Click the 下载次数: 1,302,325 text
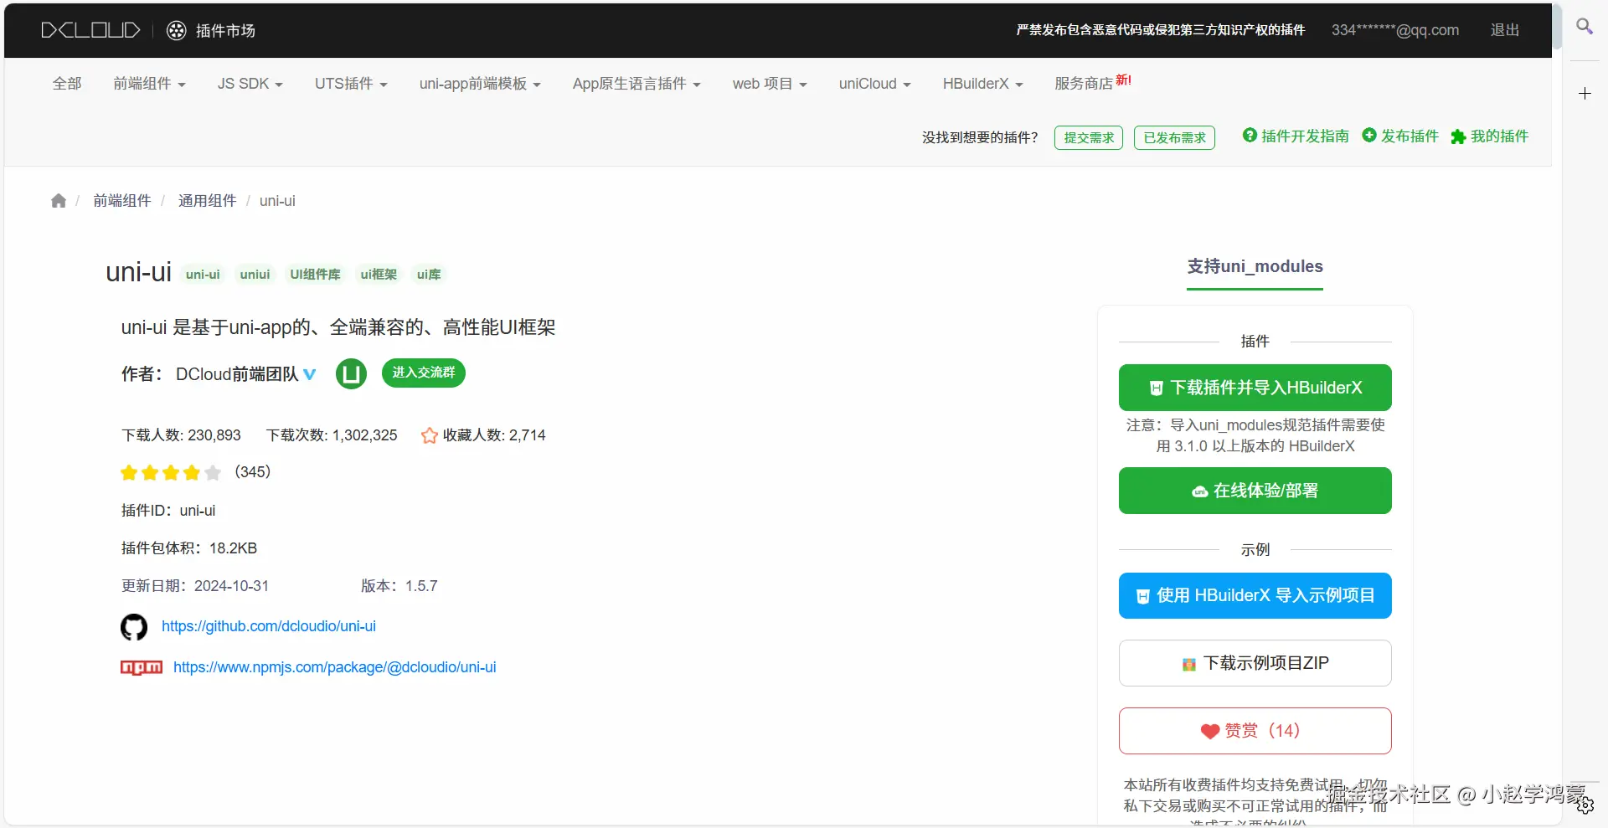This screenshot has width=1608, height=828. tap(332, 435)
